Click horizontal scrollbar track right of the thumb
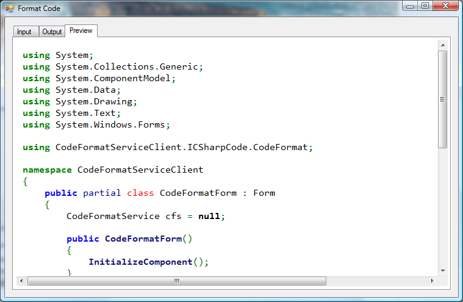Image resolution: width=463 pixels, height=302 pixels. coord(378,281)
